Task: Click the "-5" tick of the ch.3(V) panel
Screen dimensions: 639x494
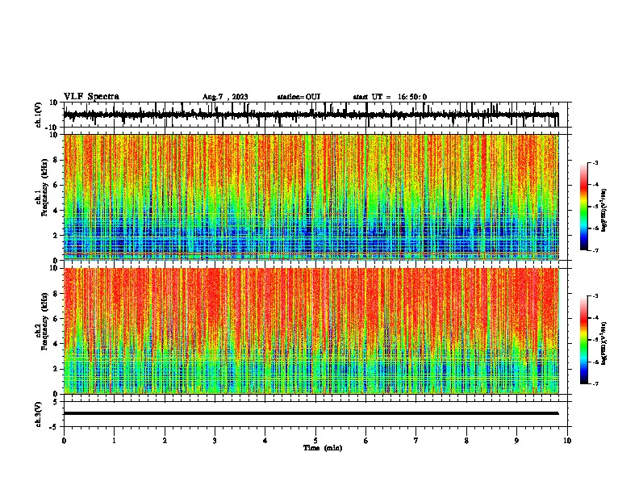Action: 55,427
